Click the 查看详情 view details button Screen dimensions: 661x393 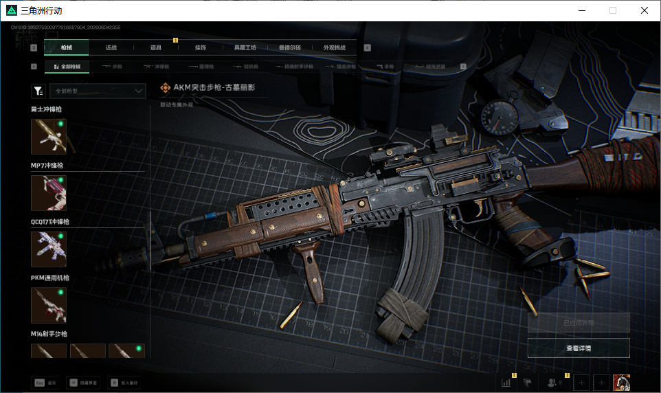tap(579, 348)
